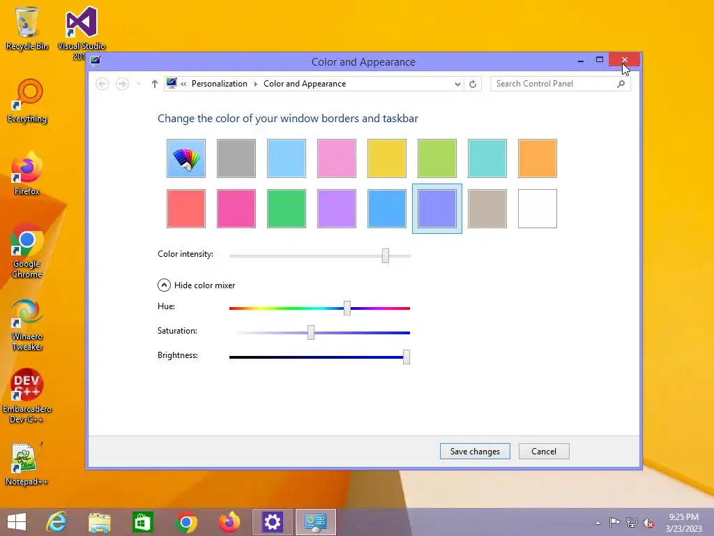Select the Winaero Tweaker desktop shortcut
The height and width of the screenshot is (536, 714).
[x=27, y=324]
